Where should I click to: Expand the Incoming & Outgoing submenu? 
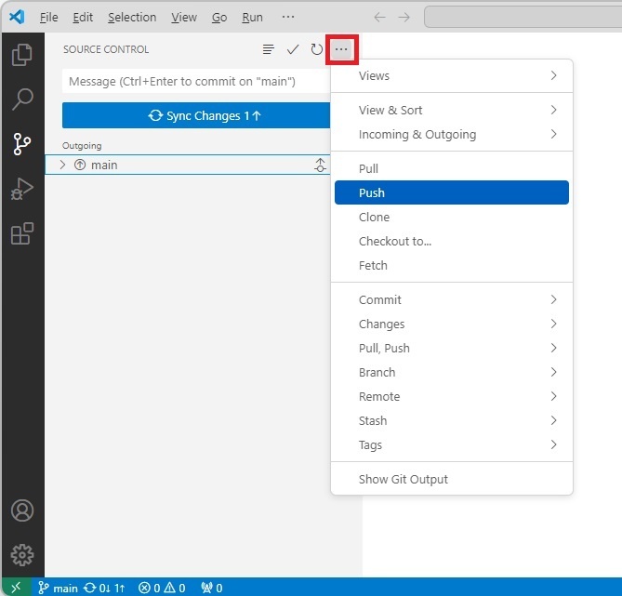click(x=452, y=134)
